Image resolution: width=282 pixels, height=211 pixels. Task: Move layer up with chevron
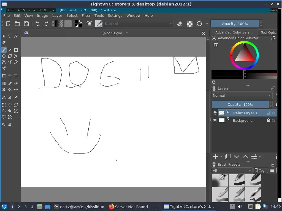tap(245, 157)
